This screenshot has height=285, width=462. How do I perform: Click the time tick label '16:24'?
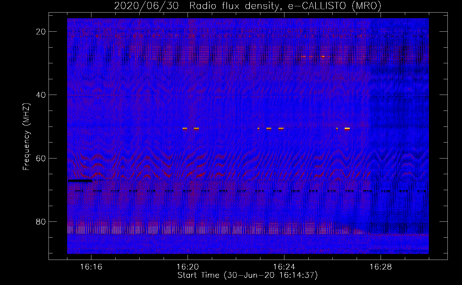pyautogui.click(x=284, y=267)
